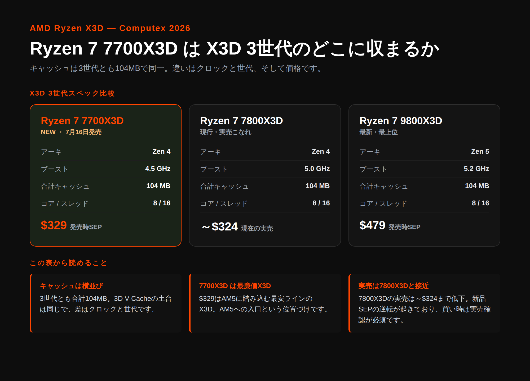The image size is (530, 381).
Task: Click the section label 'この表から読めること'
Action: pos(68,263)
